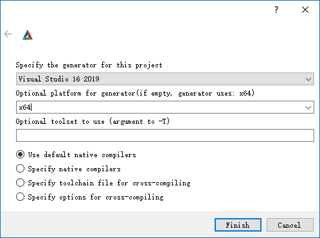Click the 'Specify the generator for this project' label
320x238 pixels.
89,65
